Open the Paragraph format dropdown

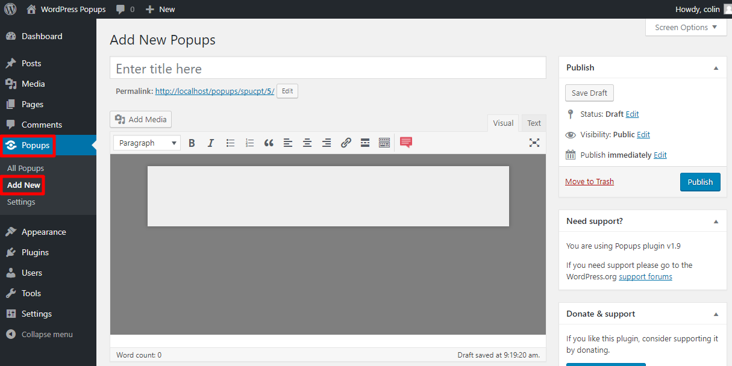[x=146, y=143]
